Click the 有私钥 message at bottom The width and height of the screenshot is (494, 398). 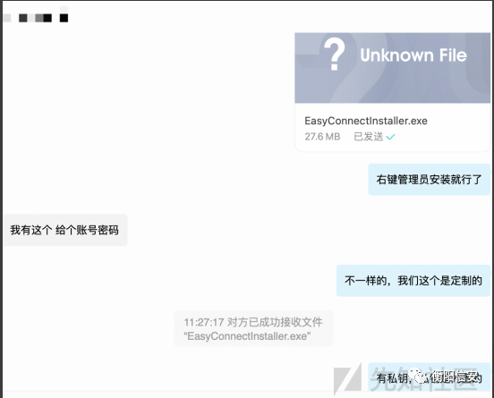pos(429,377)
